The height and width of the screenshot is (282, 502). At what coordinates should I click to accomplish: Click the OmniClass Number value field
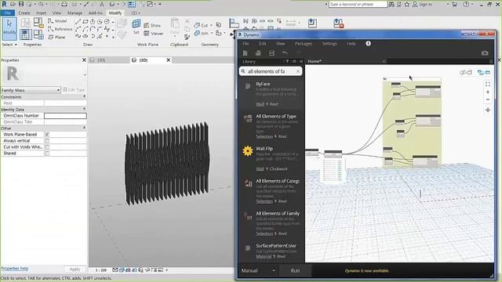pyautogui.click(x=65, y=116)
